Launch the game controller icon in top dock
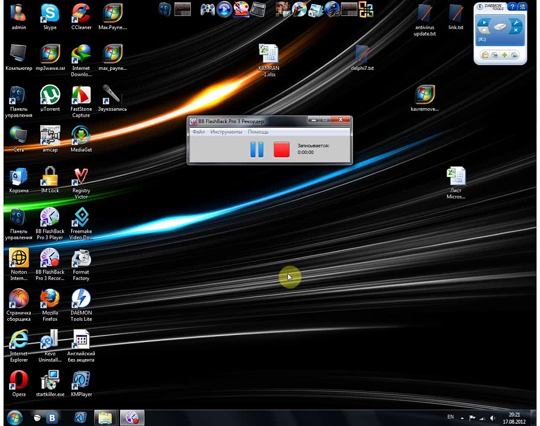Screen dimensions: 540x426 pos(208,9)
